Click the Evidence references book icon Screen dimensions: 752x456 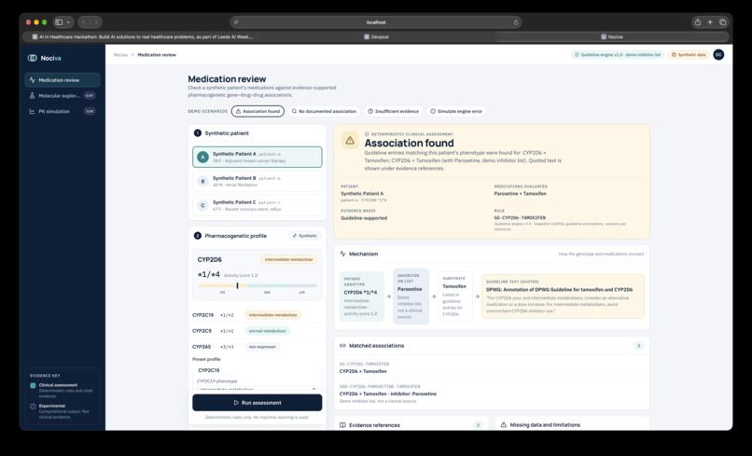coord(342,425)
